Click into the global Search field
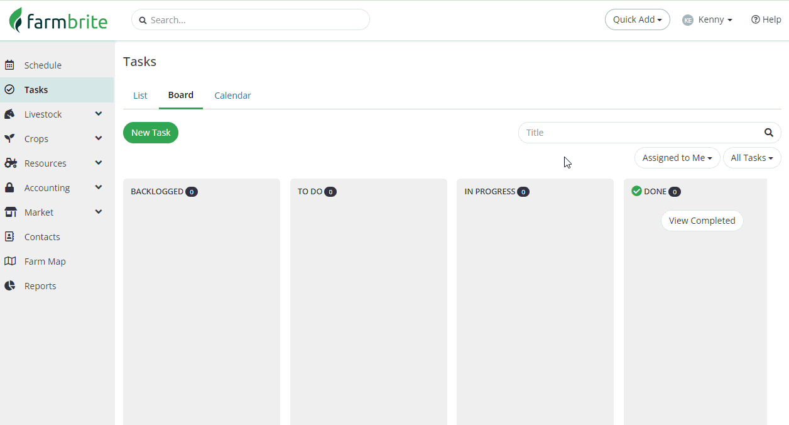 pos(251,19)
